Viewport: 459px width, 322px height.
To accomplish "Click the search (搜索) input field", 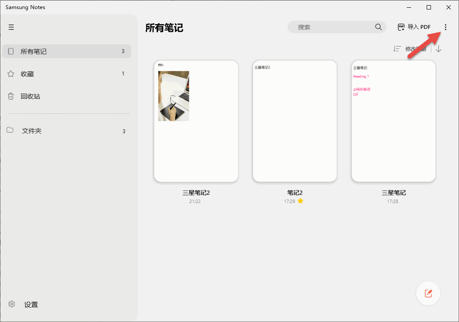I will (x=336, y=27).
